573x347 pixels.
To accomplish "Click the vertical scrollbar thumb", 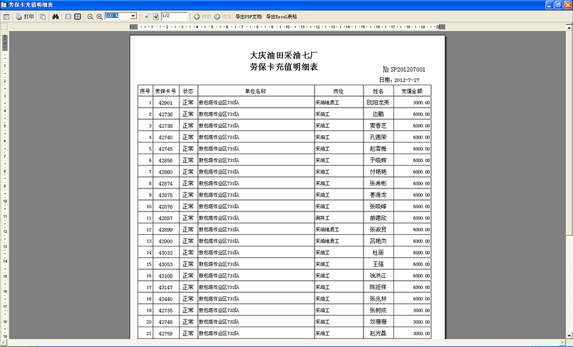I will coord(569,132).
